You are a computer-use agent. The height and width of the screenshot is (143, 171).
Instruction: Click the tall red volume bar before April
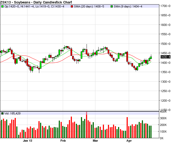coord(127,128)
